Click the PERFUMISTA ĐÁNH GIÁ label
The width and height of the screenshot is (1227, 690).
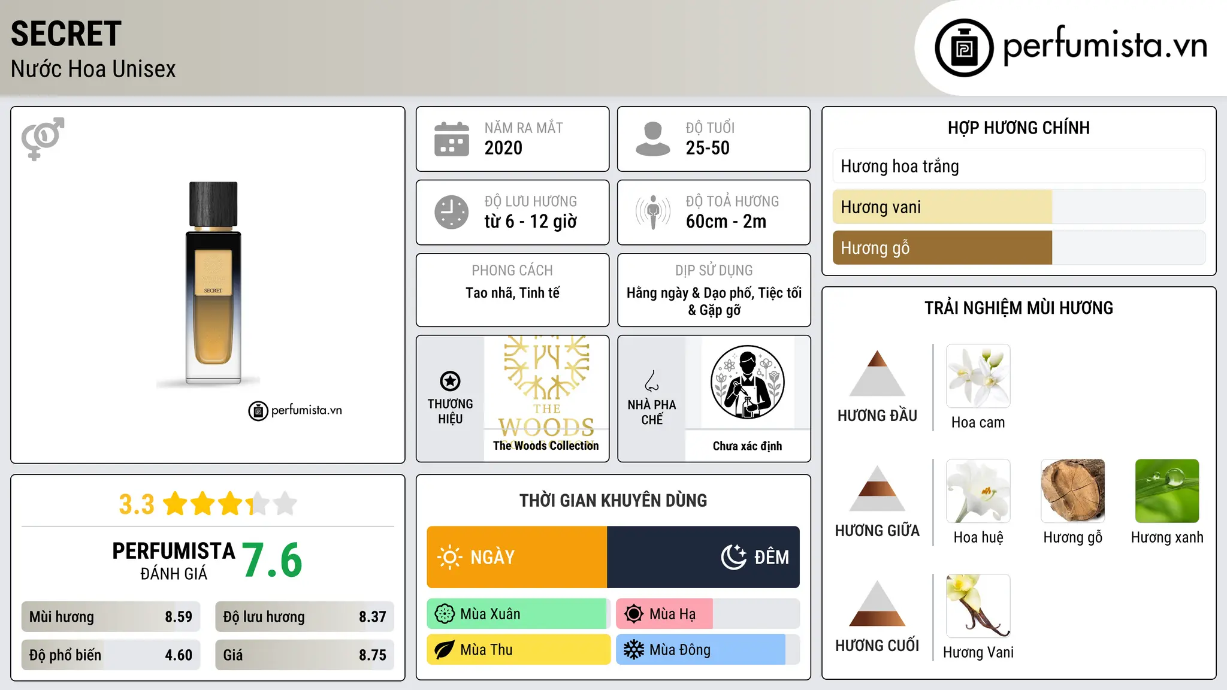click(174, 561)
